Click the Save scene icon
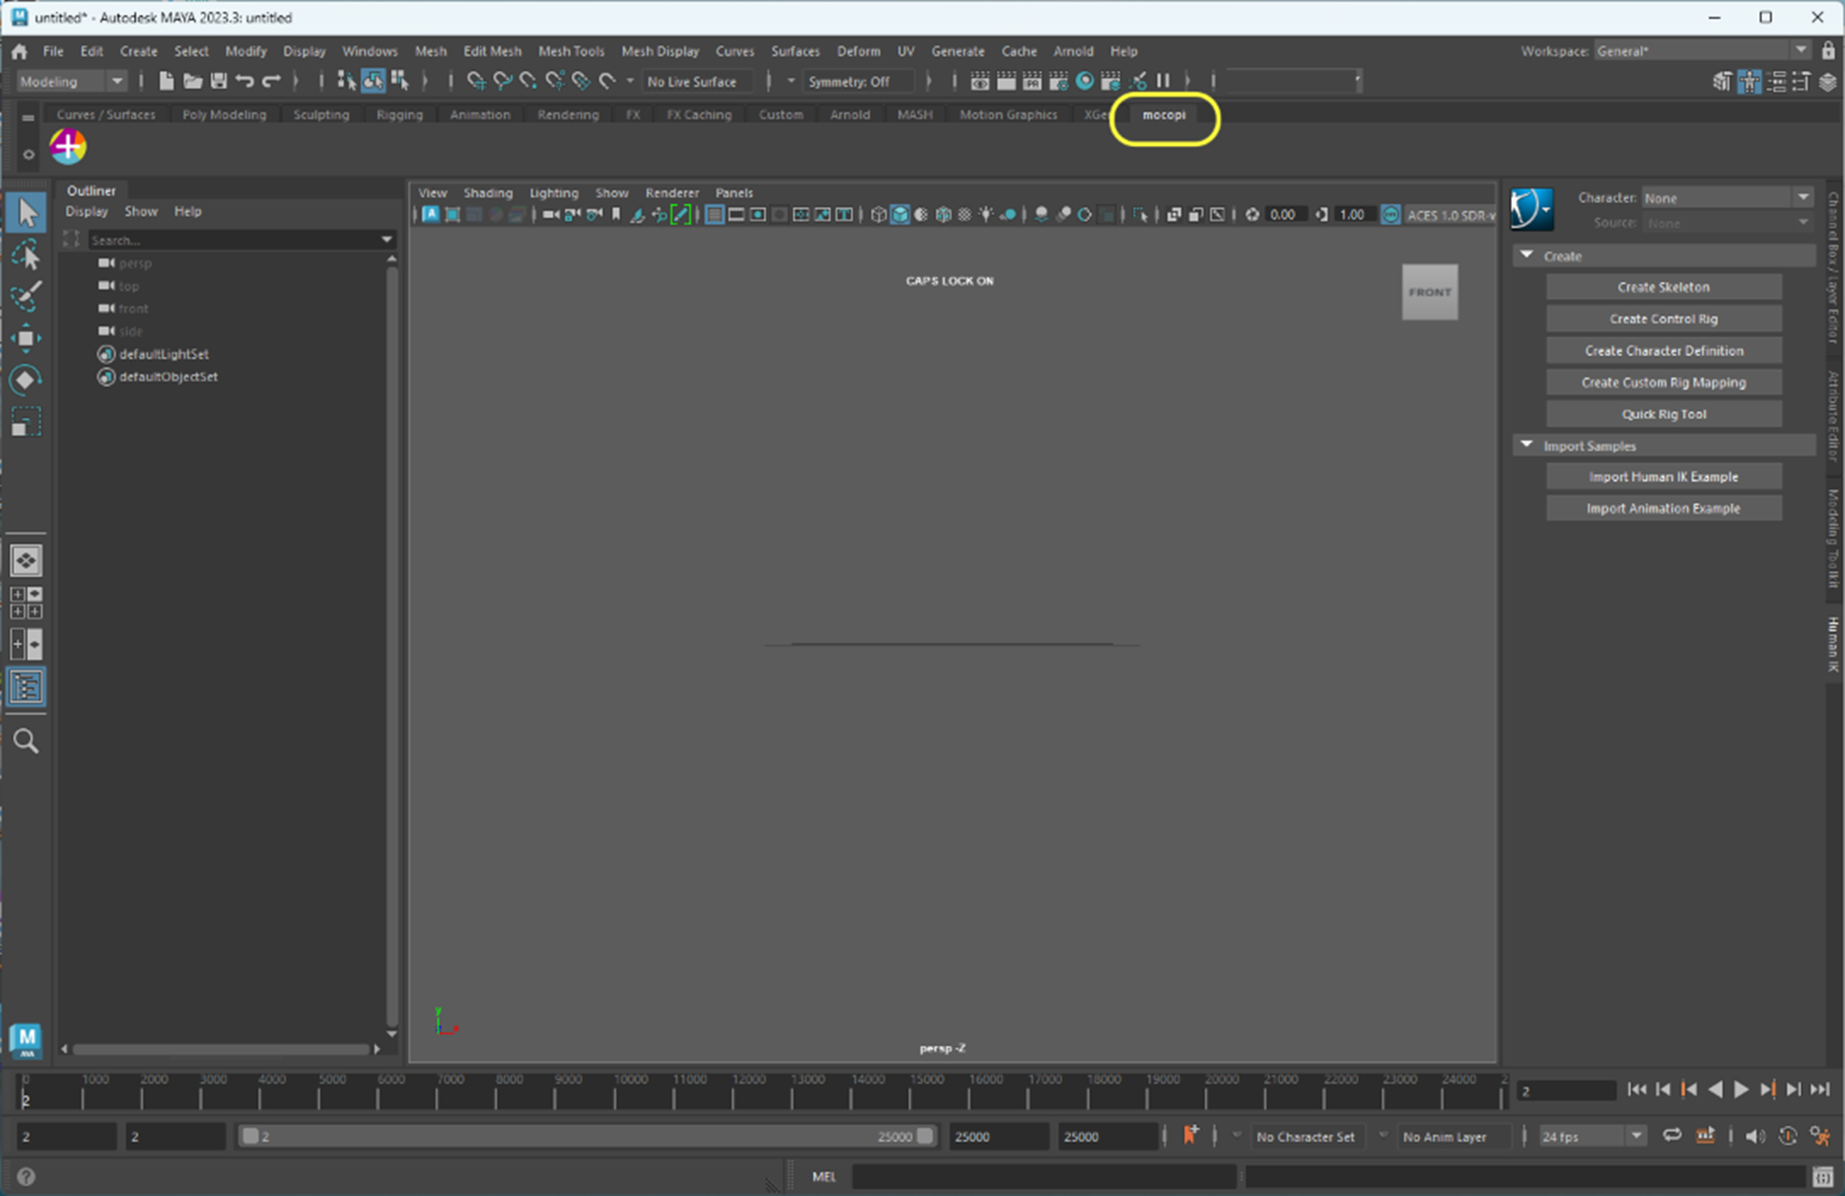Screen dimensions: 1845x1196 point(219,81)
